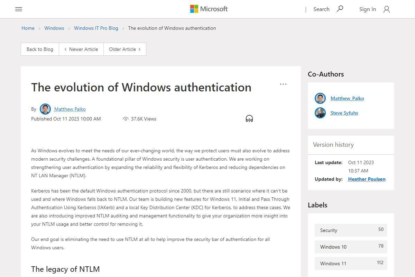Click the listen-to-article headphones icon
This screenshot has width=415, height=277.
pyautogui.click(x=249, y=119)
